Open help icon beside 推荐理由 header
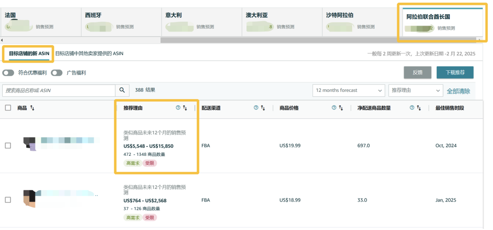 click(178, 108)
